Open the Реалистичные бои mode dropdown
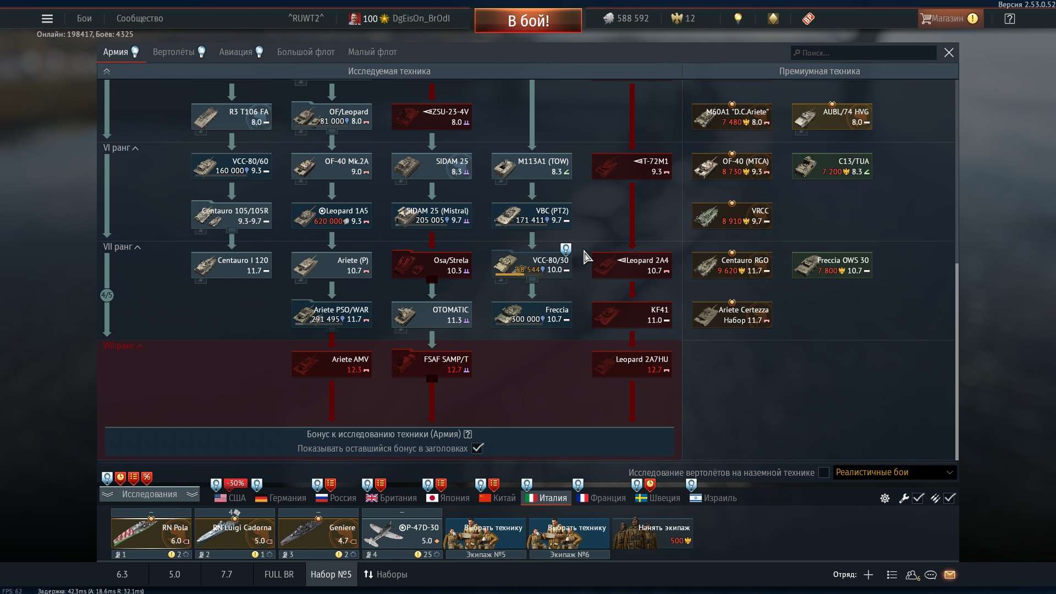 [895, 472]
